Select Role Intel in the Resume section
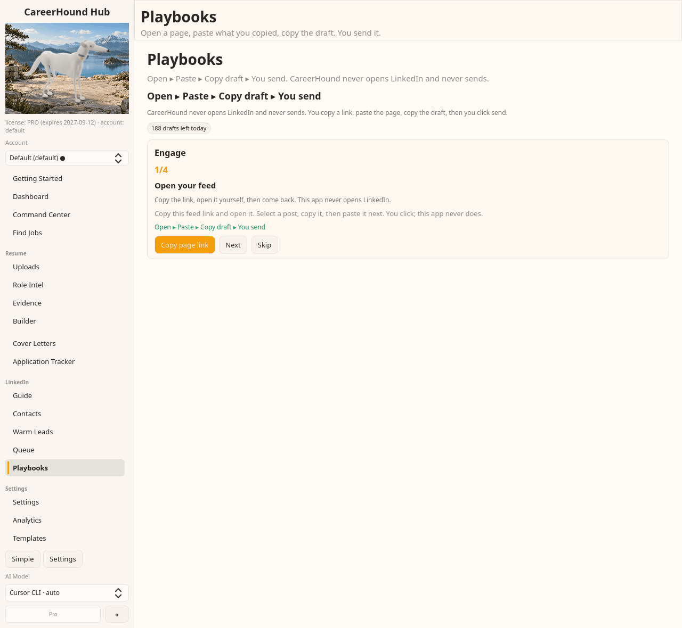 [x=65, y=285]
